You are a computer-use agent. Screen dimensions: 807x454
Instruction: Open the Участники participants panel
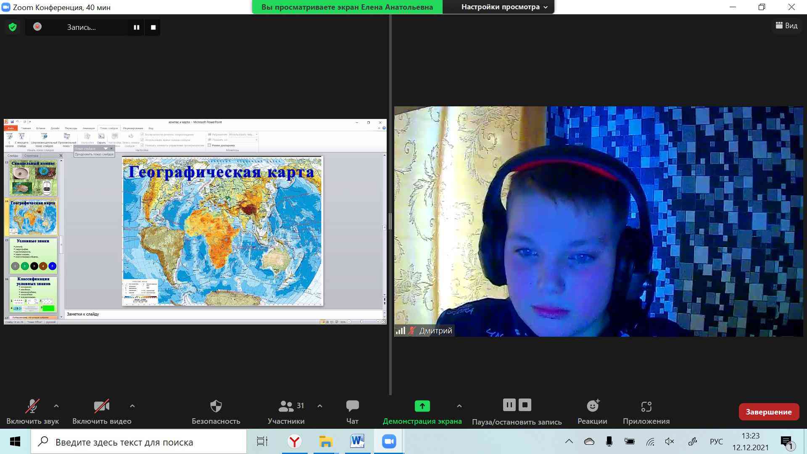pos(286,412)
